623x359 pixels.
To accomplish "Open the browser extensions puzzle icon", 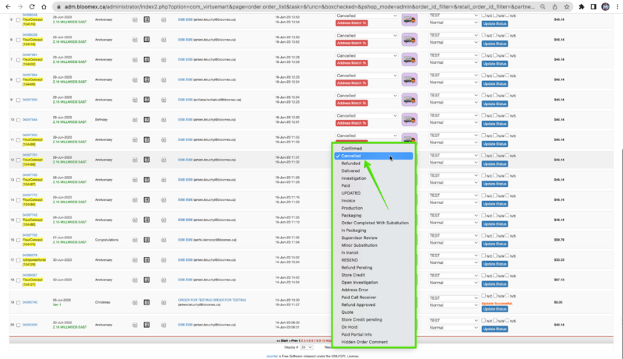I will coord(581,7).
